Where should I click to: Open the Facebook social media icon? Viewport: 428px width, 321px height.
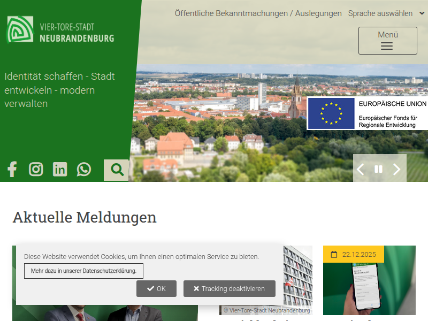pyautogui.click(x=12, y=170)
